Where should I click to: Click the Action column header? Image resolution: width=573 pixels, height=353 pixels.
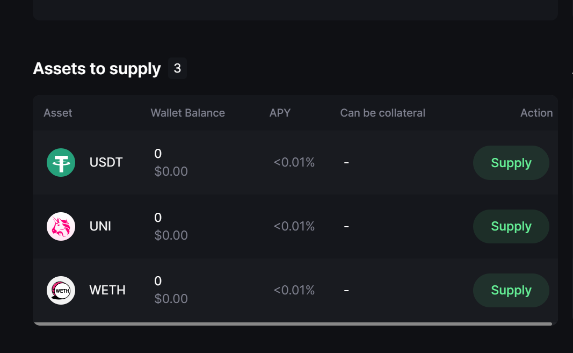point(536,113)
